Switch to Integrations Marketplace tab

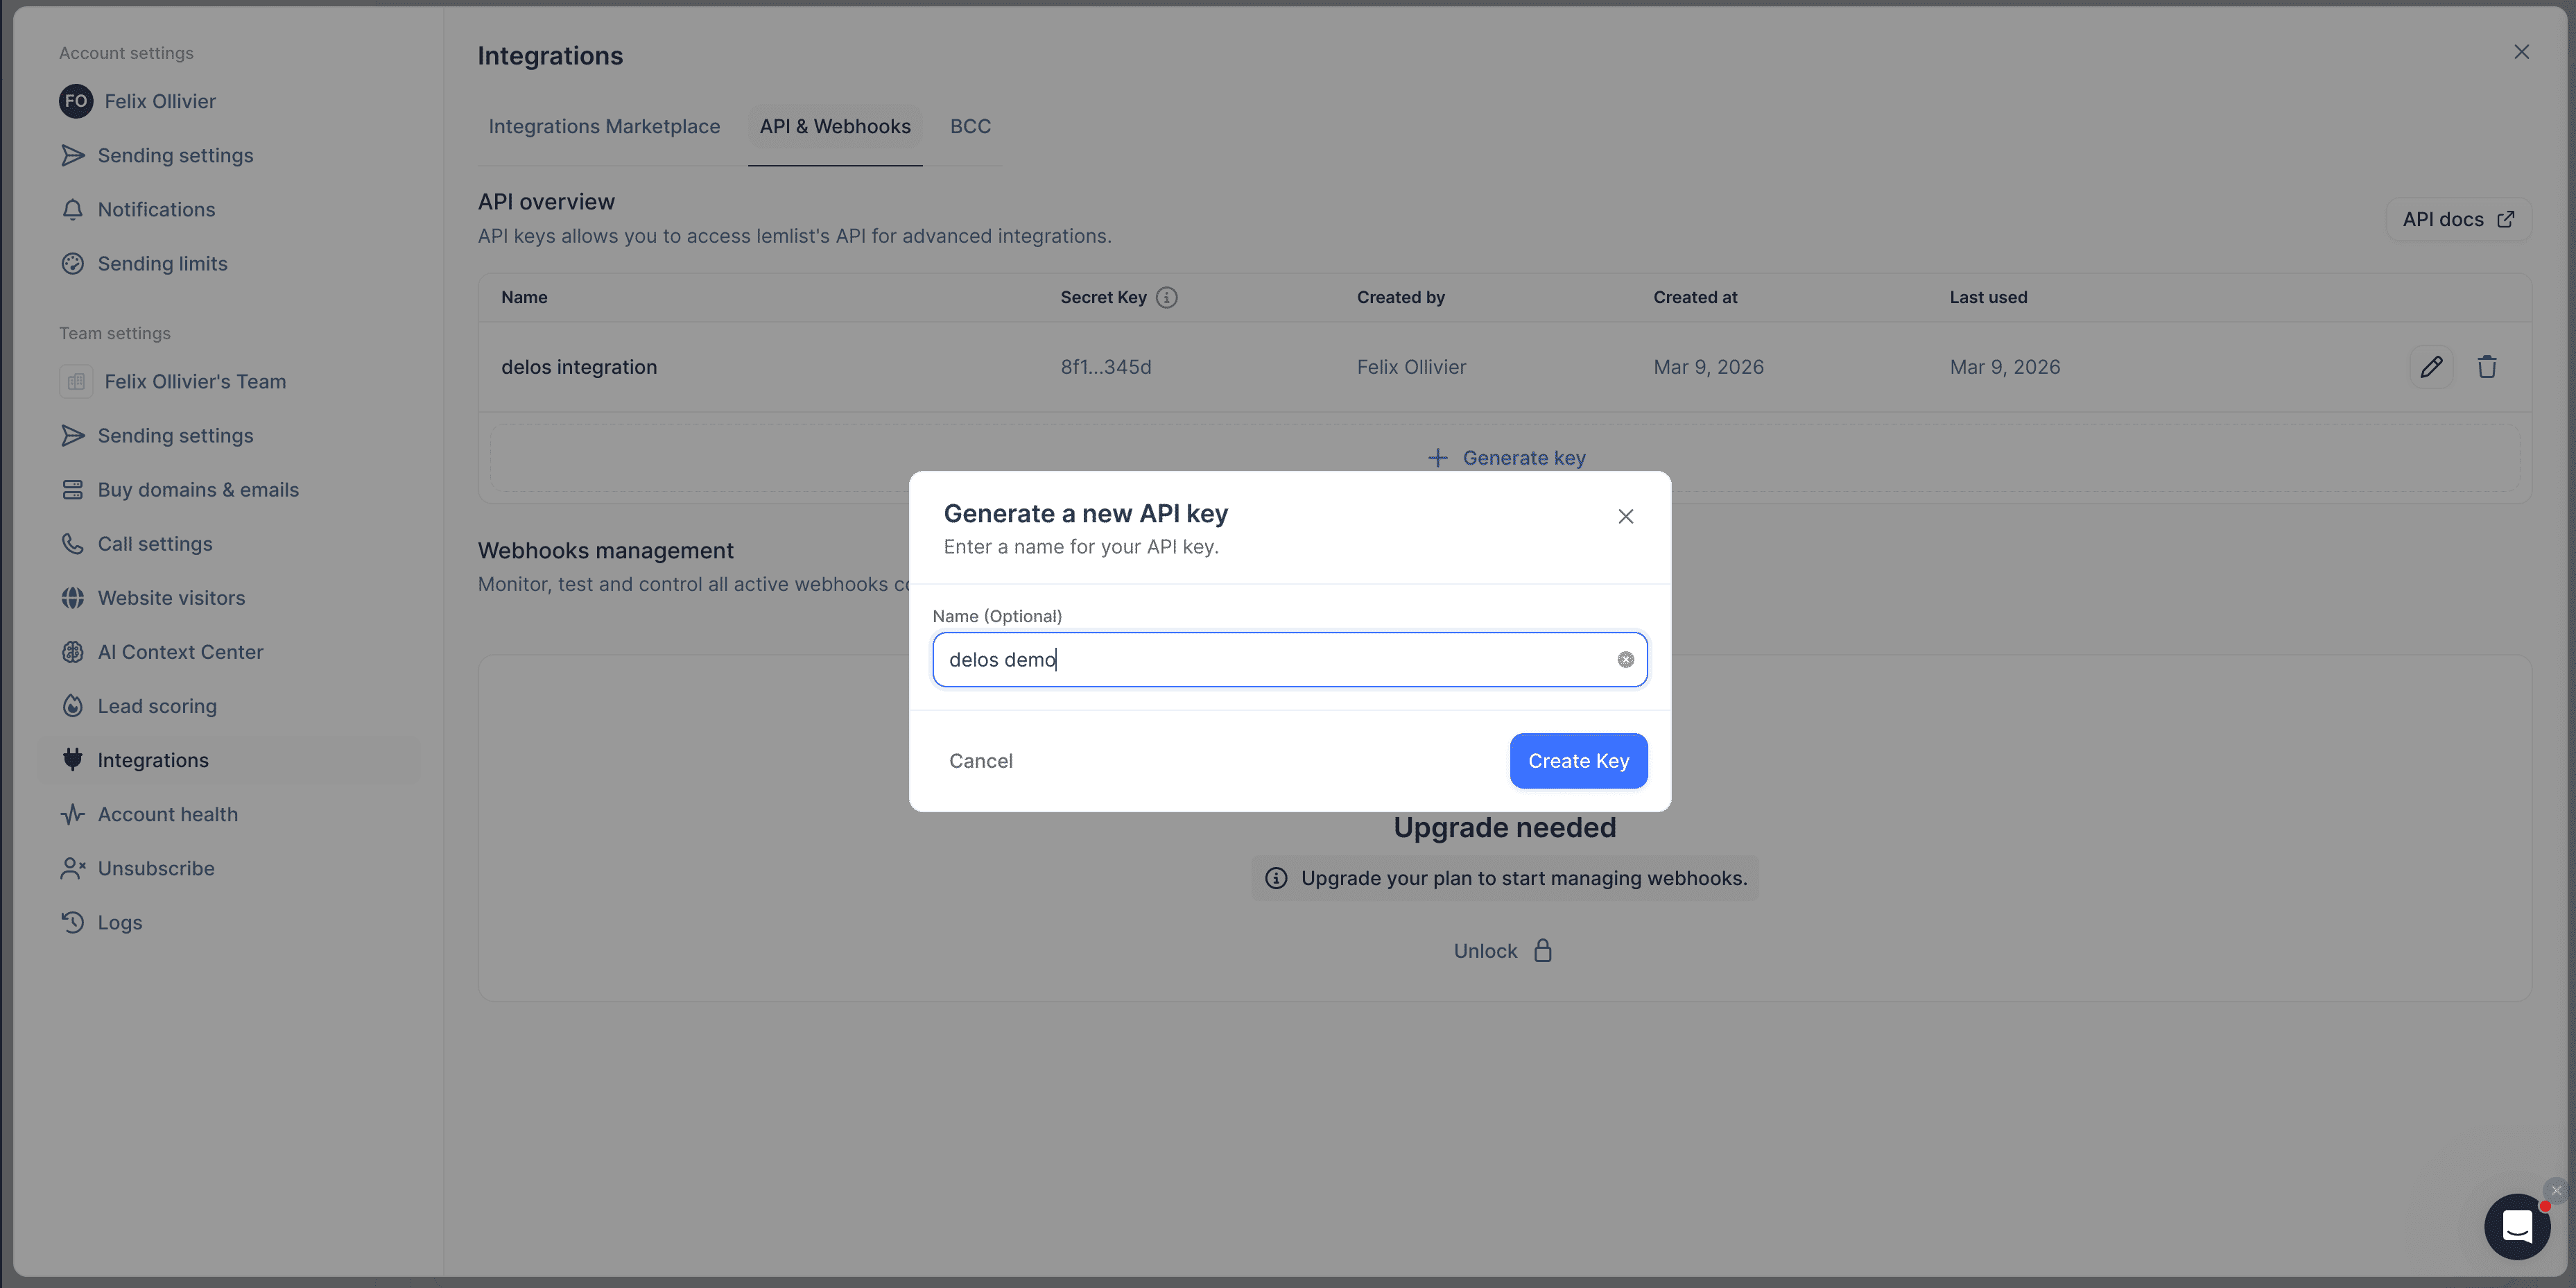click(604, 126)
